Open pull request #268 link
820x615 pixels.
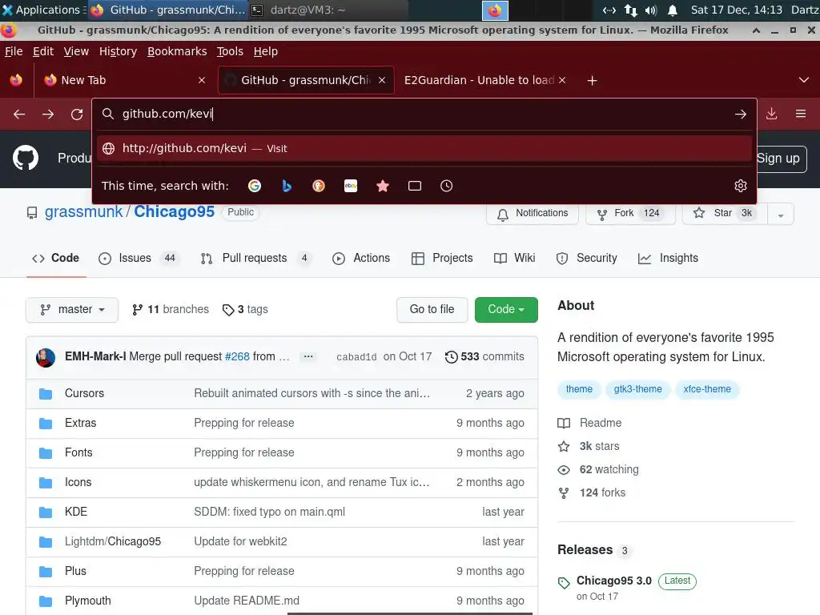(237, 356)
